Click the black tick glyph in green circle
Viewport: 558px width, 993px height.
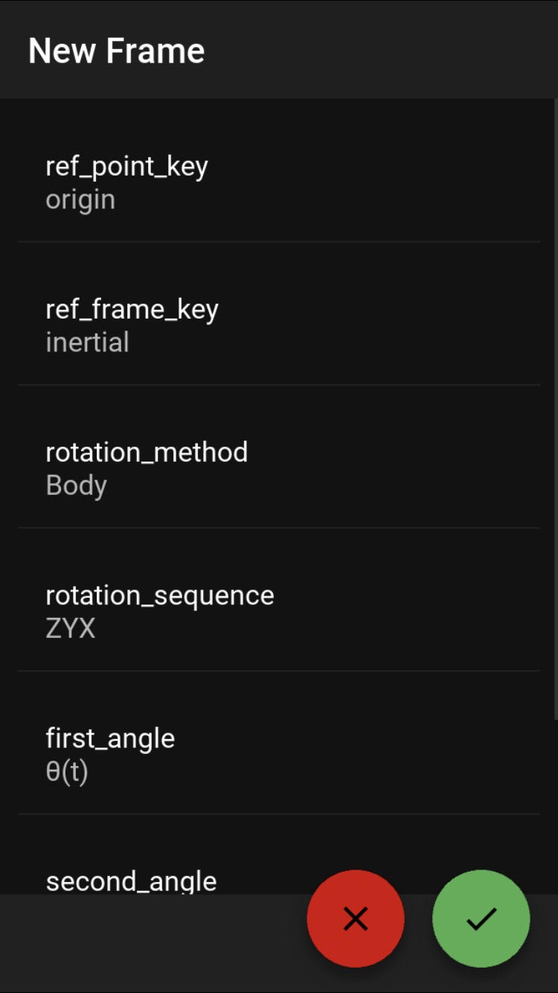coord(481,919)
